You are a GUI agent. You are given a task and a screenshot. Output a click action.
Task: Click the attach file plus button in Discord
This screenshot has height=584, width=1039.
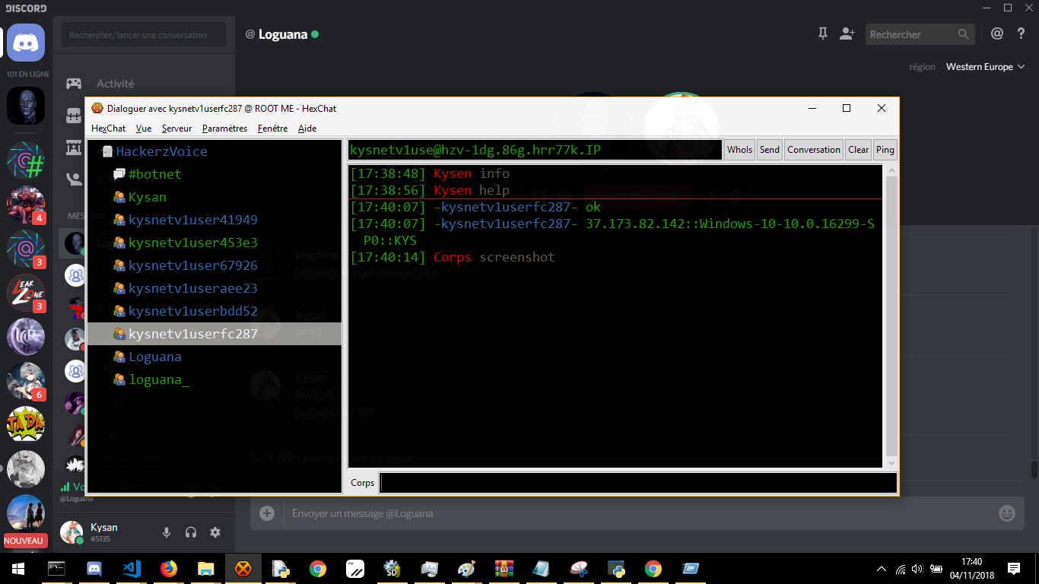(x=267, y=513)
